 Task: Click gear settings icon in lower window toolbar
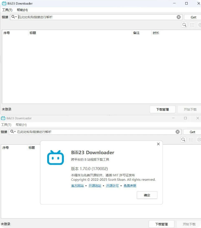click(x=199, y=140)
